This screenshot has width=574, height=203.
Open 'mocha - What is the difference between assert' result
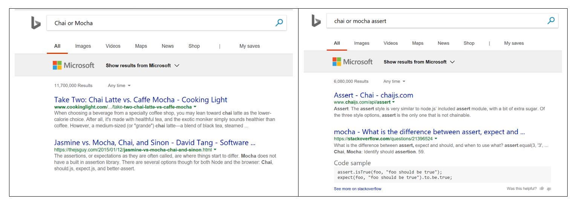click(x=429, y=132)
